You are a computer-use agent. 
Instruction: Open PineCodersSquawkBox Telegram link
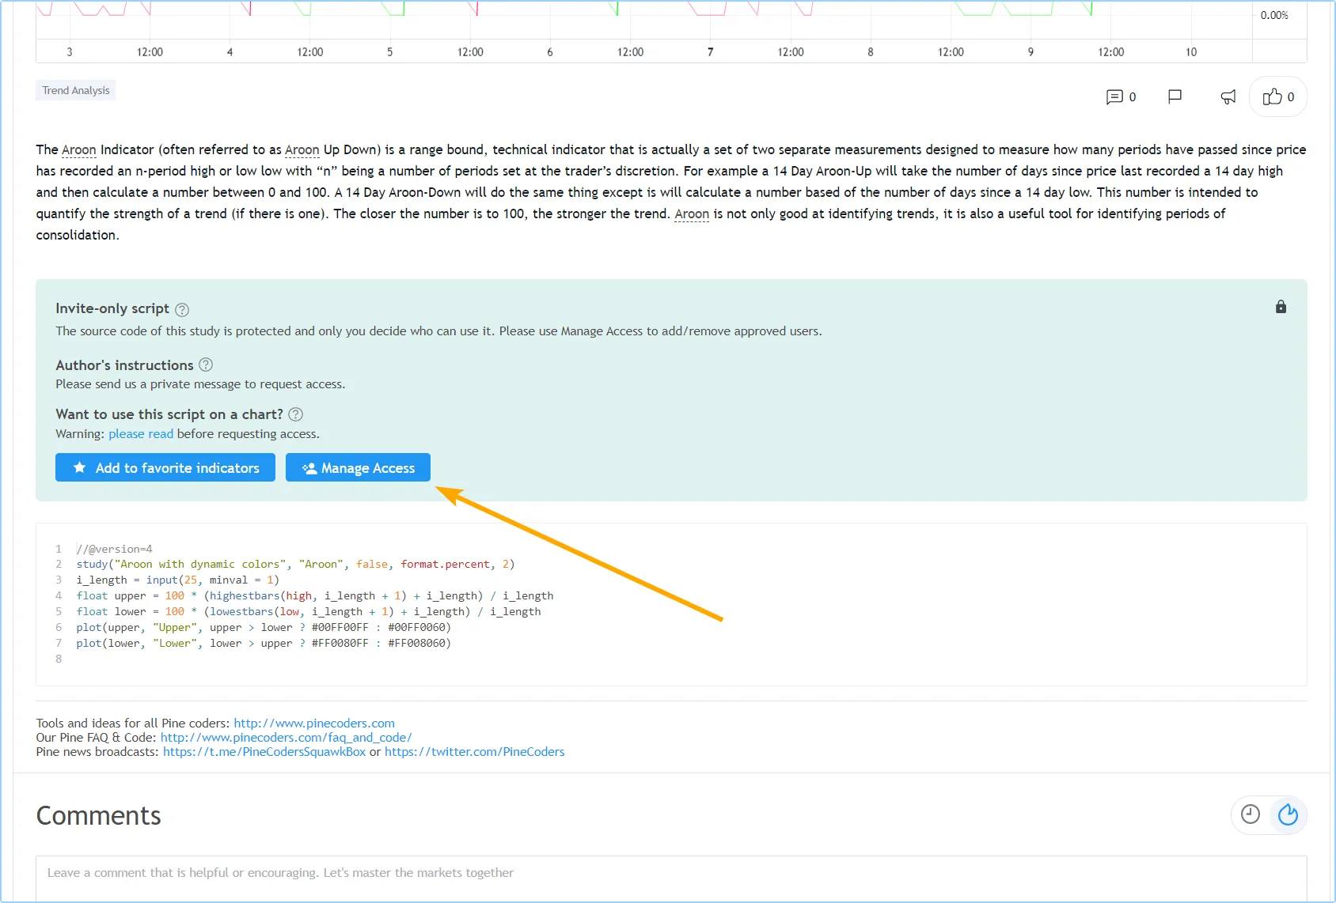(x=264, y=751)
